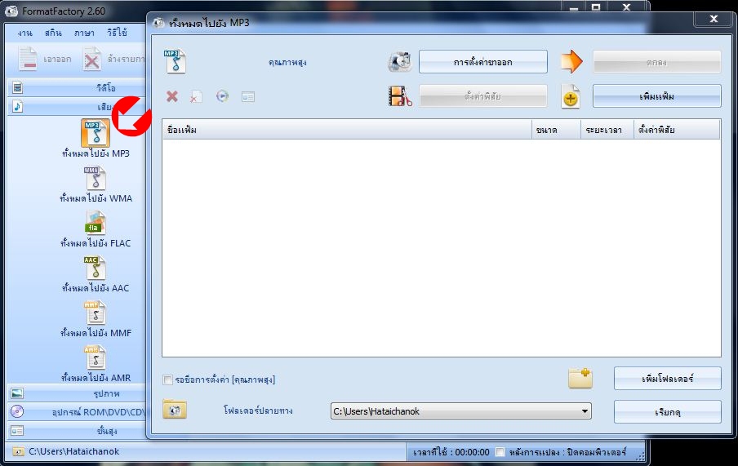The image size is (738, 466).
Task: Click the elapsed time 00:00:00 status text
Action: (451, 452)
